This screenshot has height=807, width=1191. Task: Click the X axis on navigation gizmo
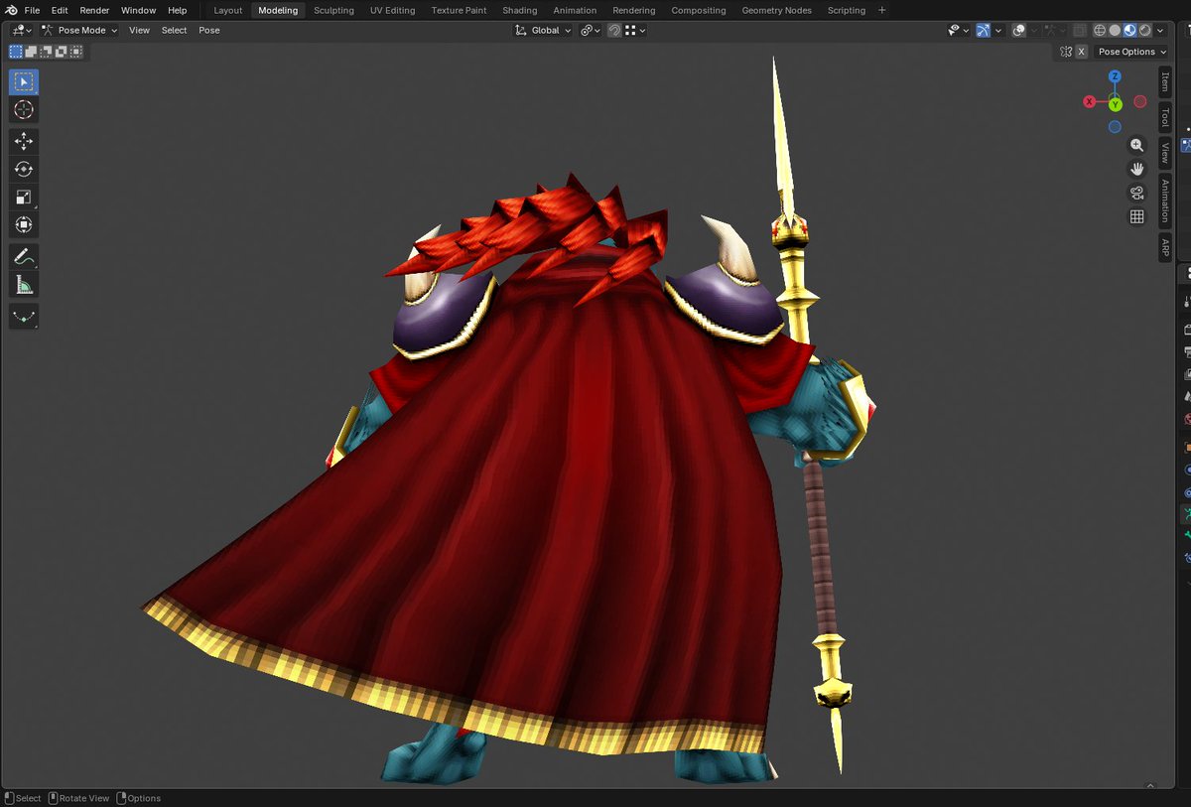pos(1090,101)
